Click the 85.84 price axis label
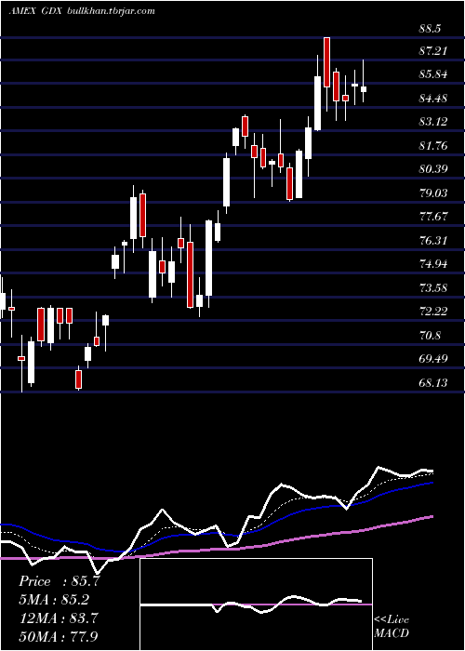Viewport: 465px width, 651px height. (x=433, y=74)
